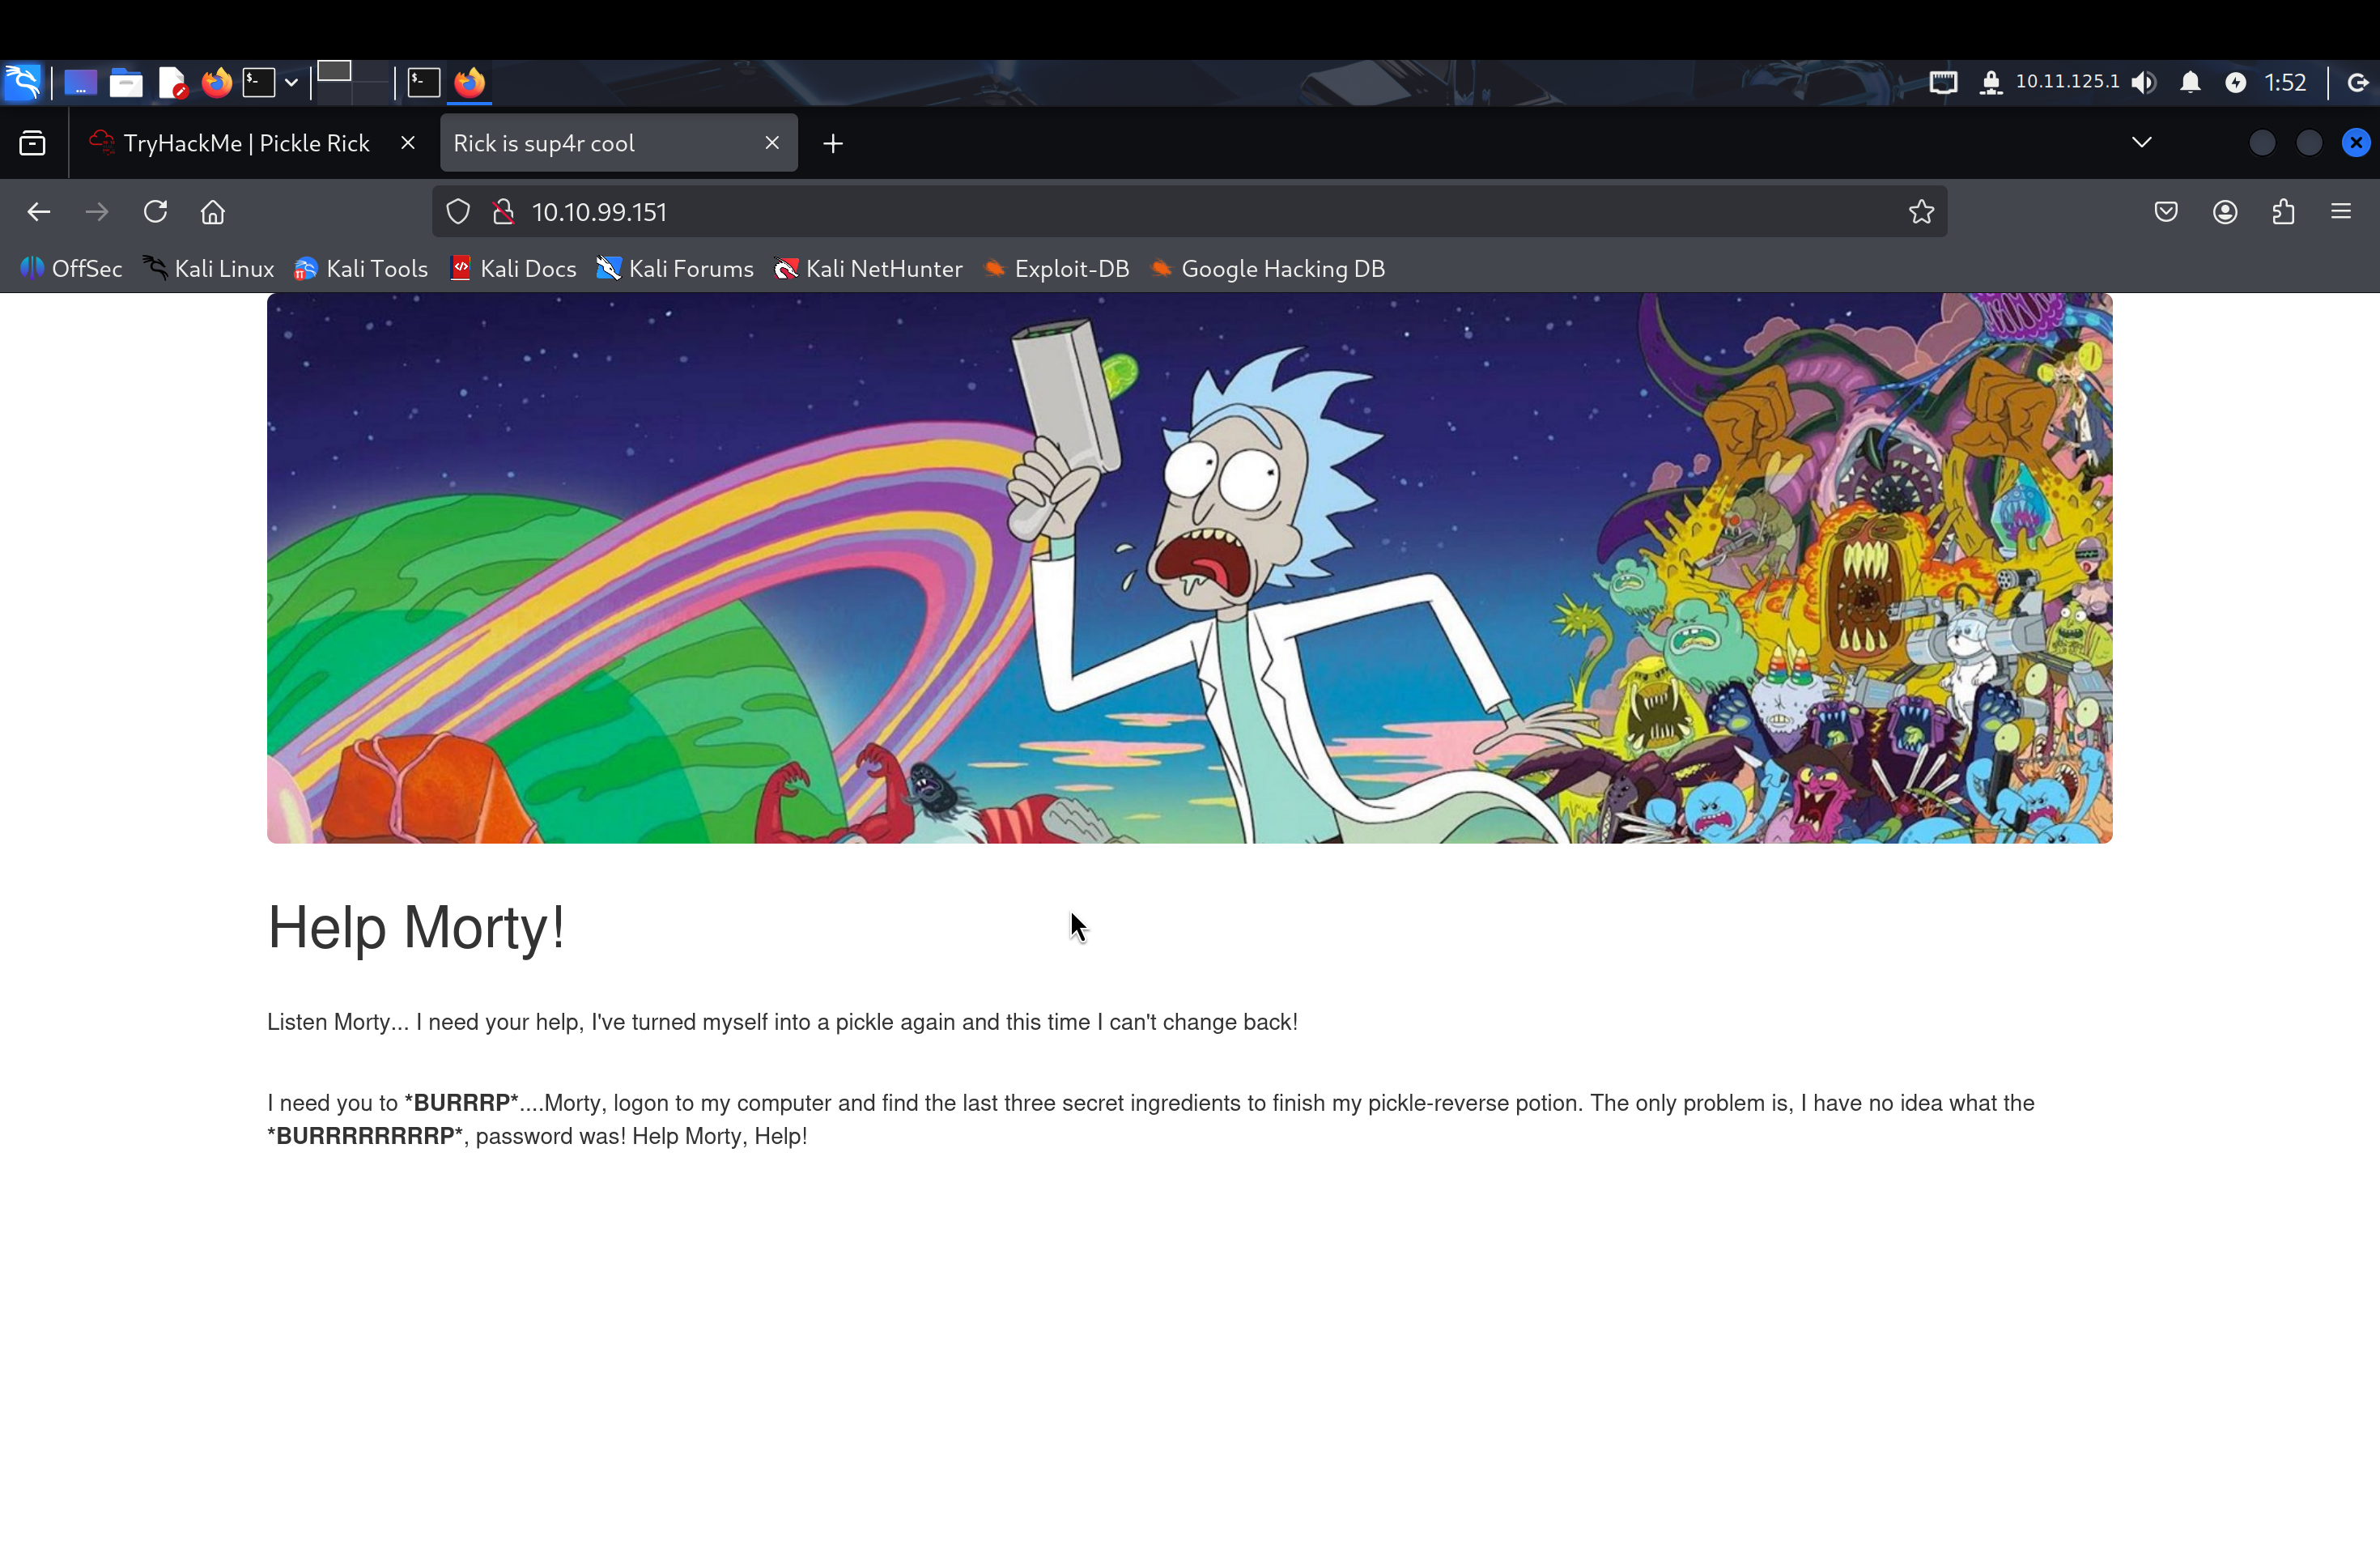Click the VPN lock network indicator
Image resolution: width=2380 pixels, height=1548 pixels.
tap(1991, 82)
